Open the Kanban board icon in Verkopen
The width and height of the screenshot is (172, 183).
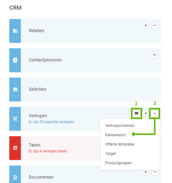click(x=136, y=113)
